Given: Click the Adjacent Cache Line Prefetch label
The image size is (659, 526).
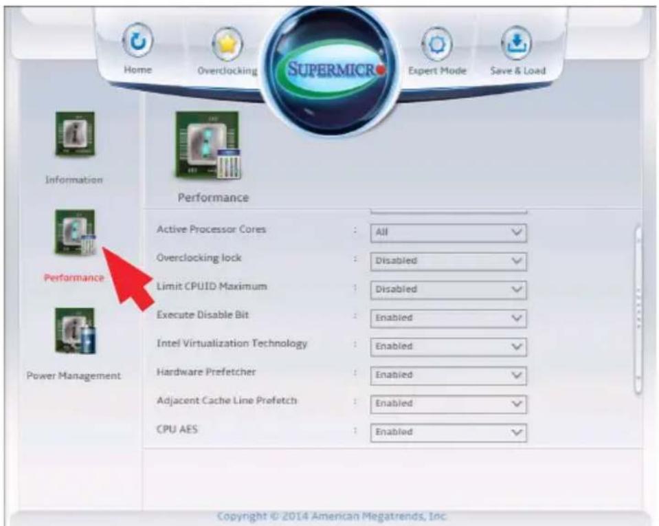Looking at the screenshot, I should (227, 401).
